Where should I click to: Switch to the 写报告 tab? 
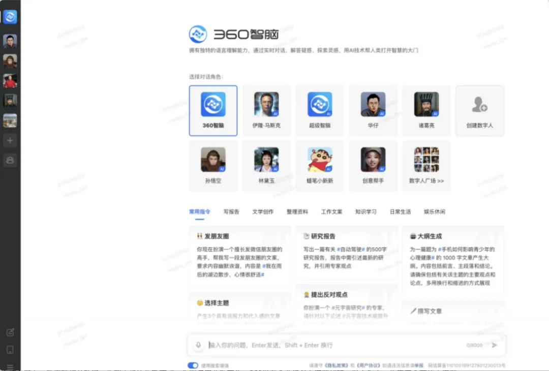[231, 212]
